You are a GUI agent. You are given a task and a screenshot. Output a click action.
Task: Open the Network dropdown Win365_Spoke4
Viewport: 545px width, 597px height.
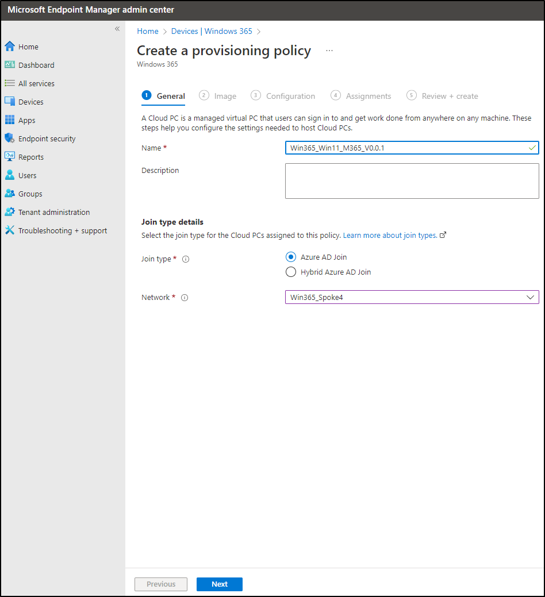point(412,298)
